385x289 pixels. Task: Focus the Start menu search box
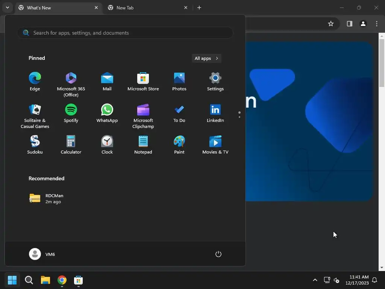point(125,33)
